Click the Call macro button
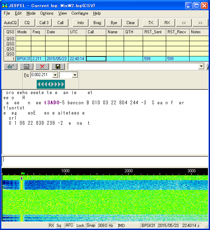This screenshot has width=210, height=230. 60,23
